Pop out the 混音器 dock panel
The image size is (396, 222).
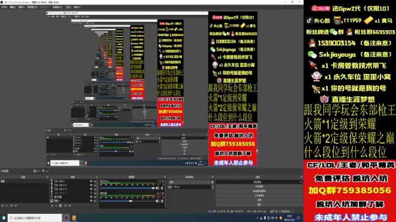(165, 177)
